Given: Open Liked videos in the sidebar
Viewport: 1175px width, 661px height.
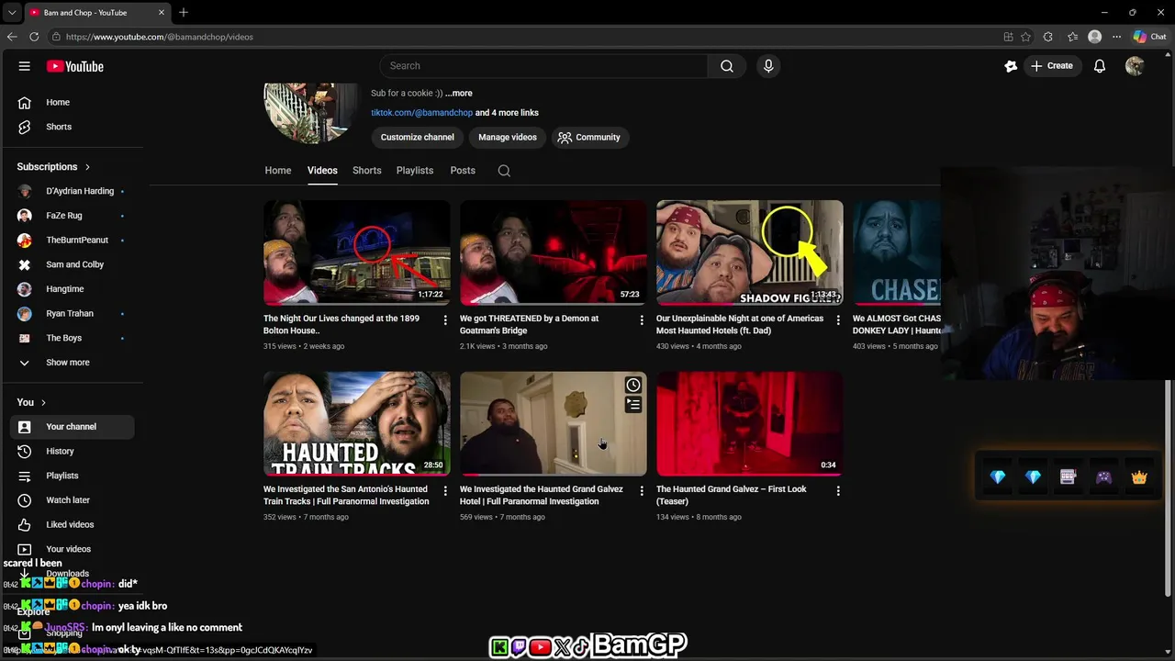Looking at the screenshot, I should coord(72,524).
